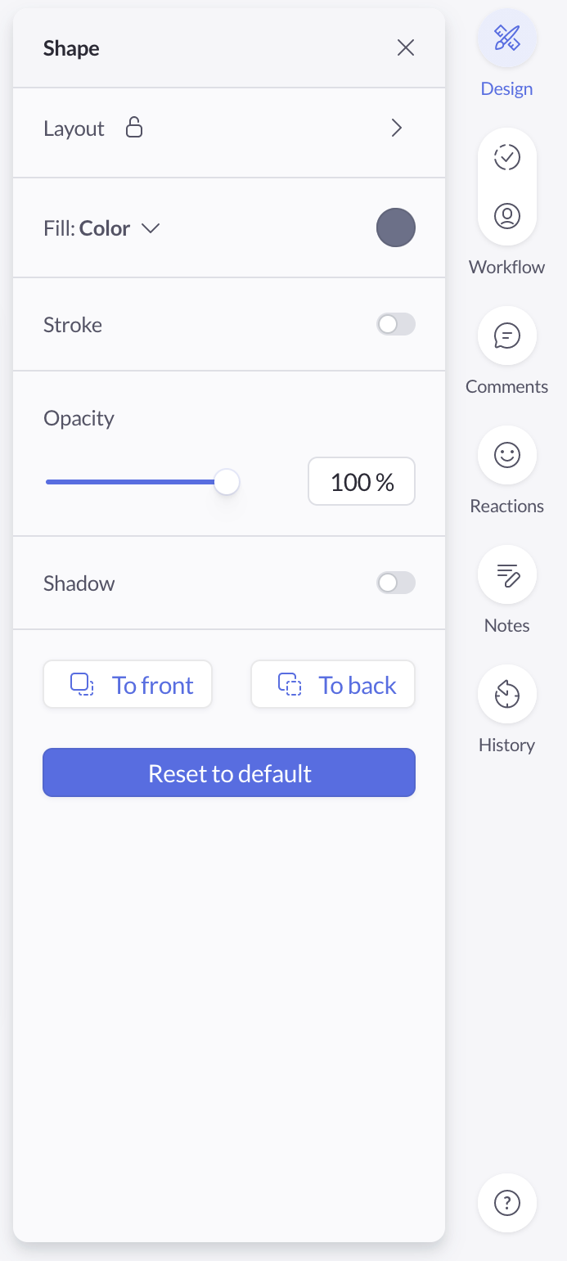Select the Design tool in the sidebar
This screenshot has width=567, height=1261.
coord(506,38)
